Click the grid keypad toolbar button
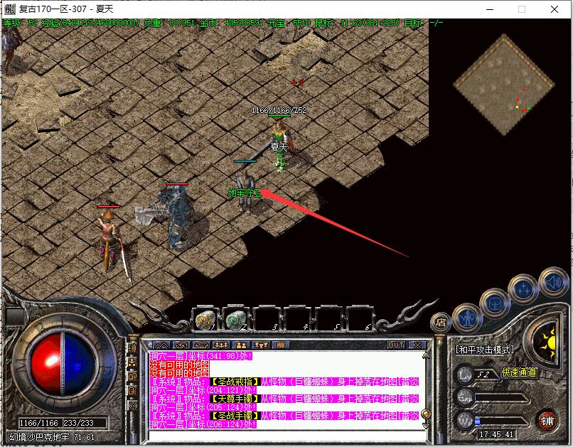This screenshot has width=573, height=447. 281,345
